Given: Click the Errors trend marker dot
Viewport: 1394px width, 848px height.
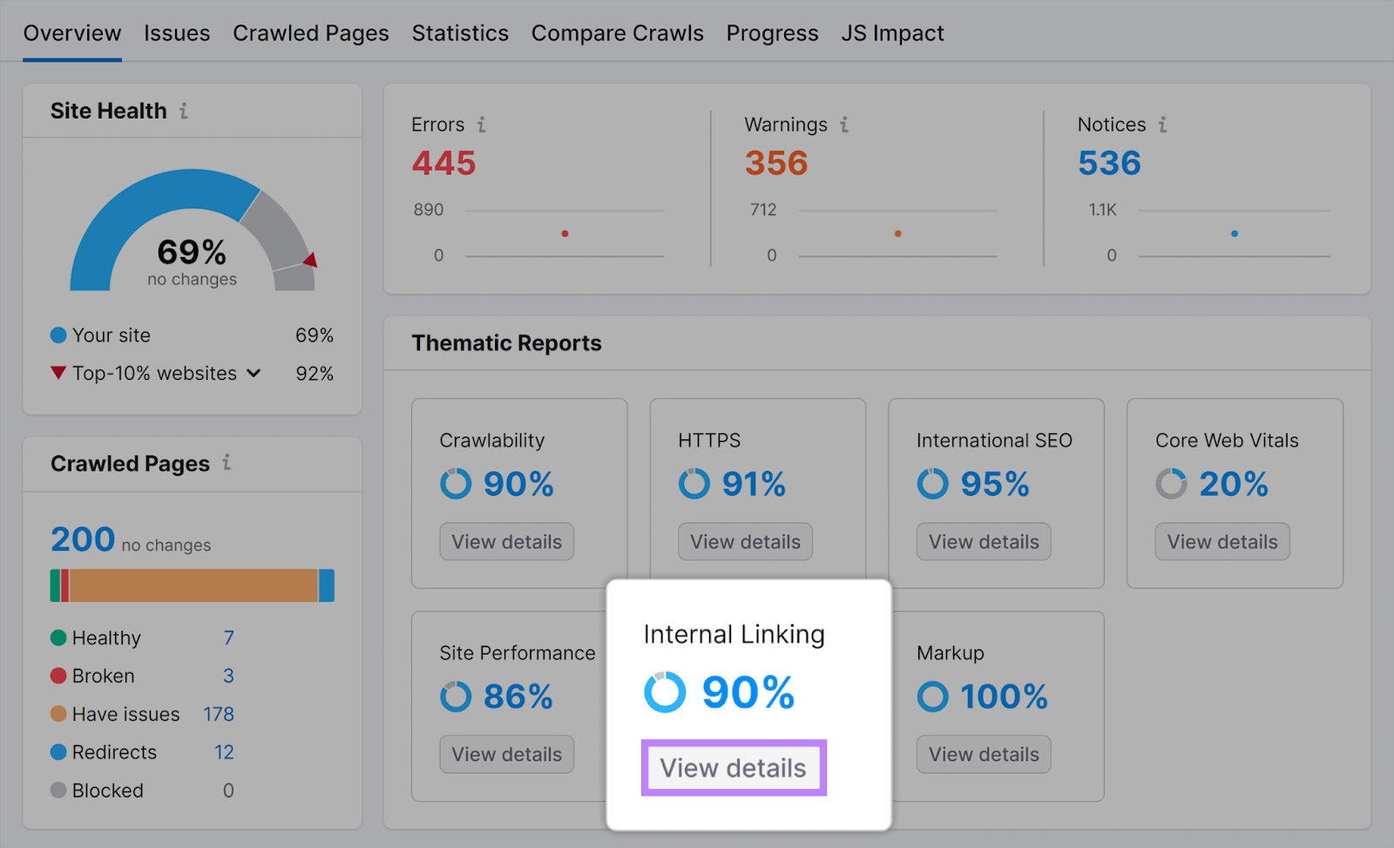Looking at the screenshot, I should pos(565,234).
